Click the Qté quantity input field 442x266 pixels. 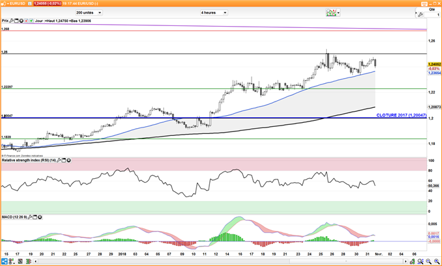pos(432,15)
